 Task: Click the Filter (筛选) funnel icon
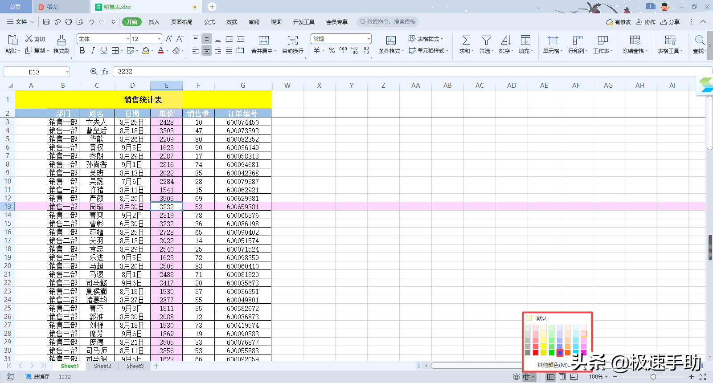pyautogui.click(x=487, y=40)
